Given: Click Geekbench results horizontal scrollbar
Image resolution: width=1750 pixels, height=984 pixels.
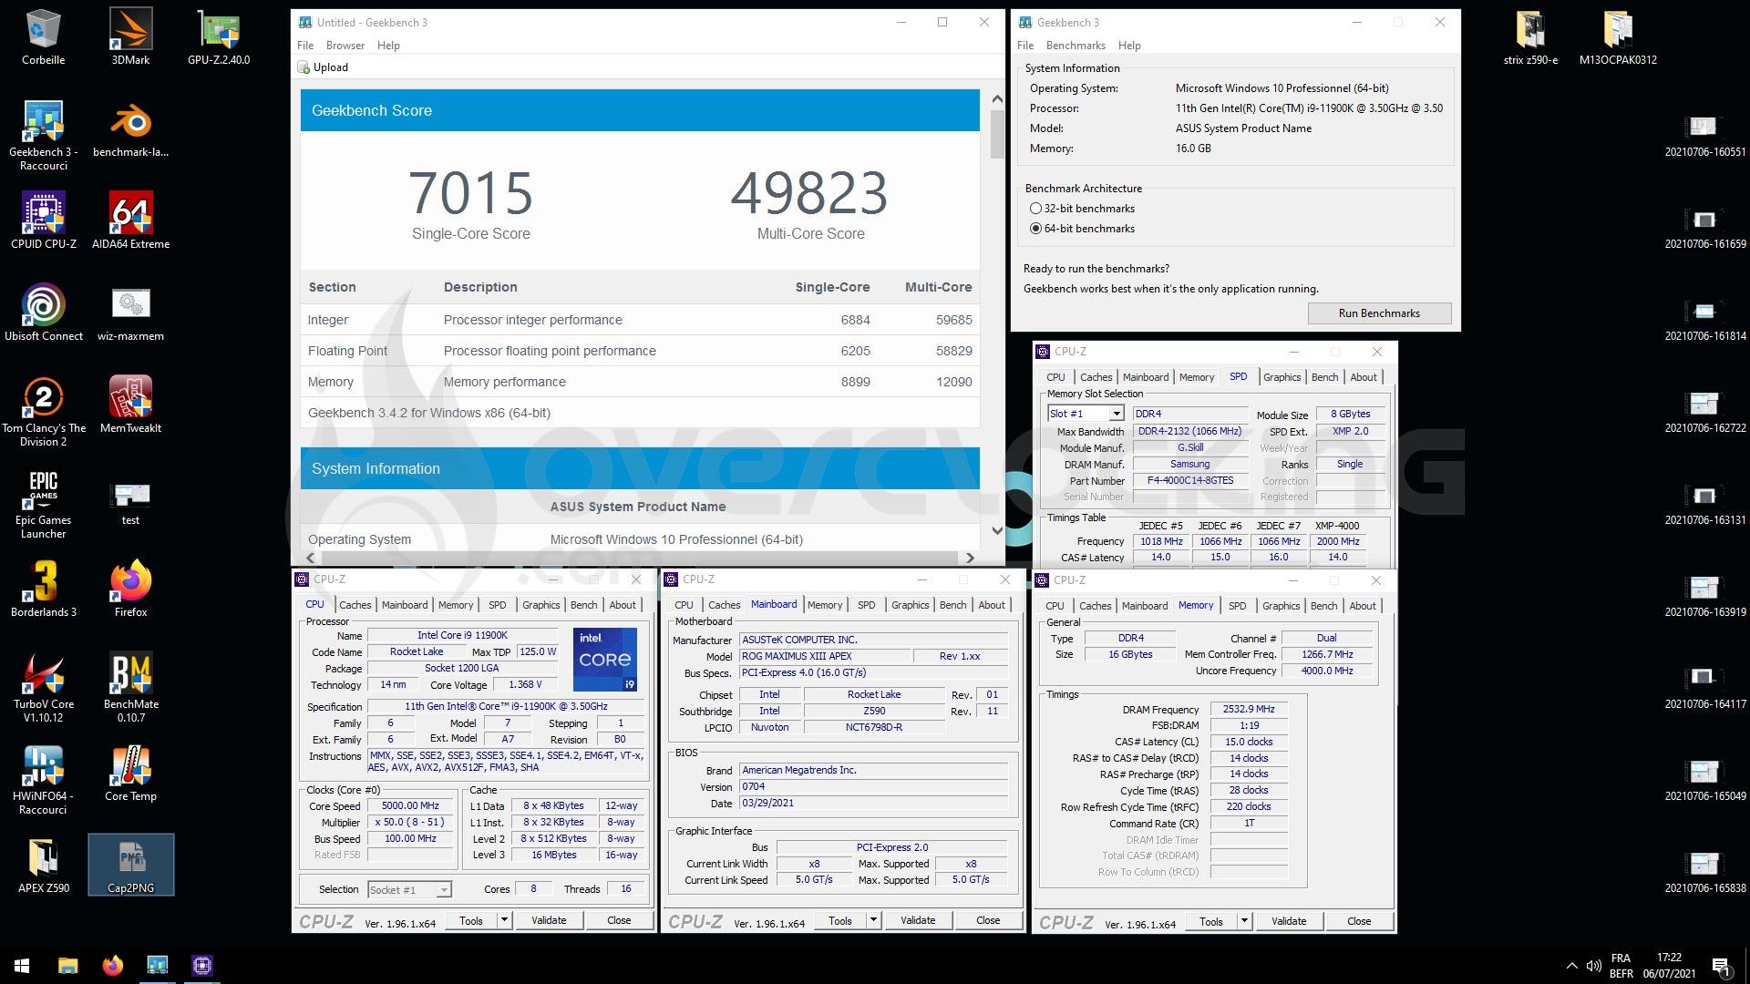Looking at the screenshot, I should (x=640, y=558).
